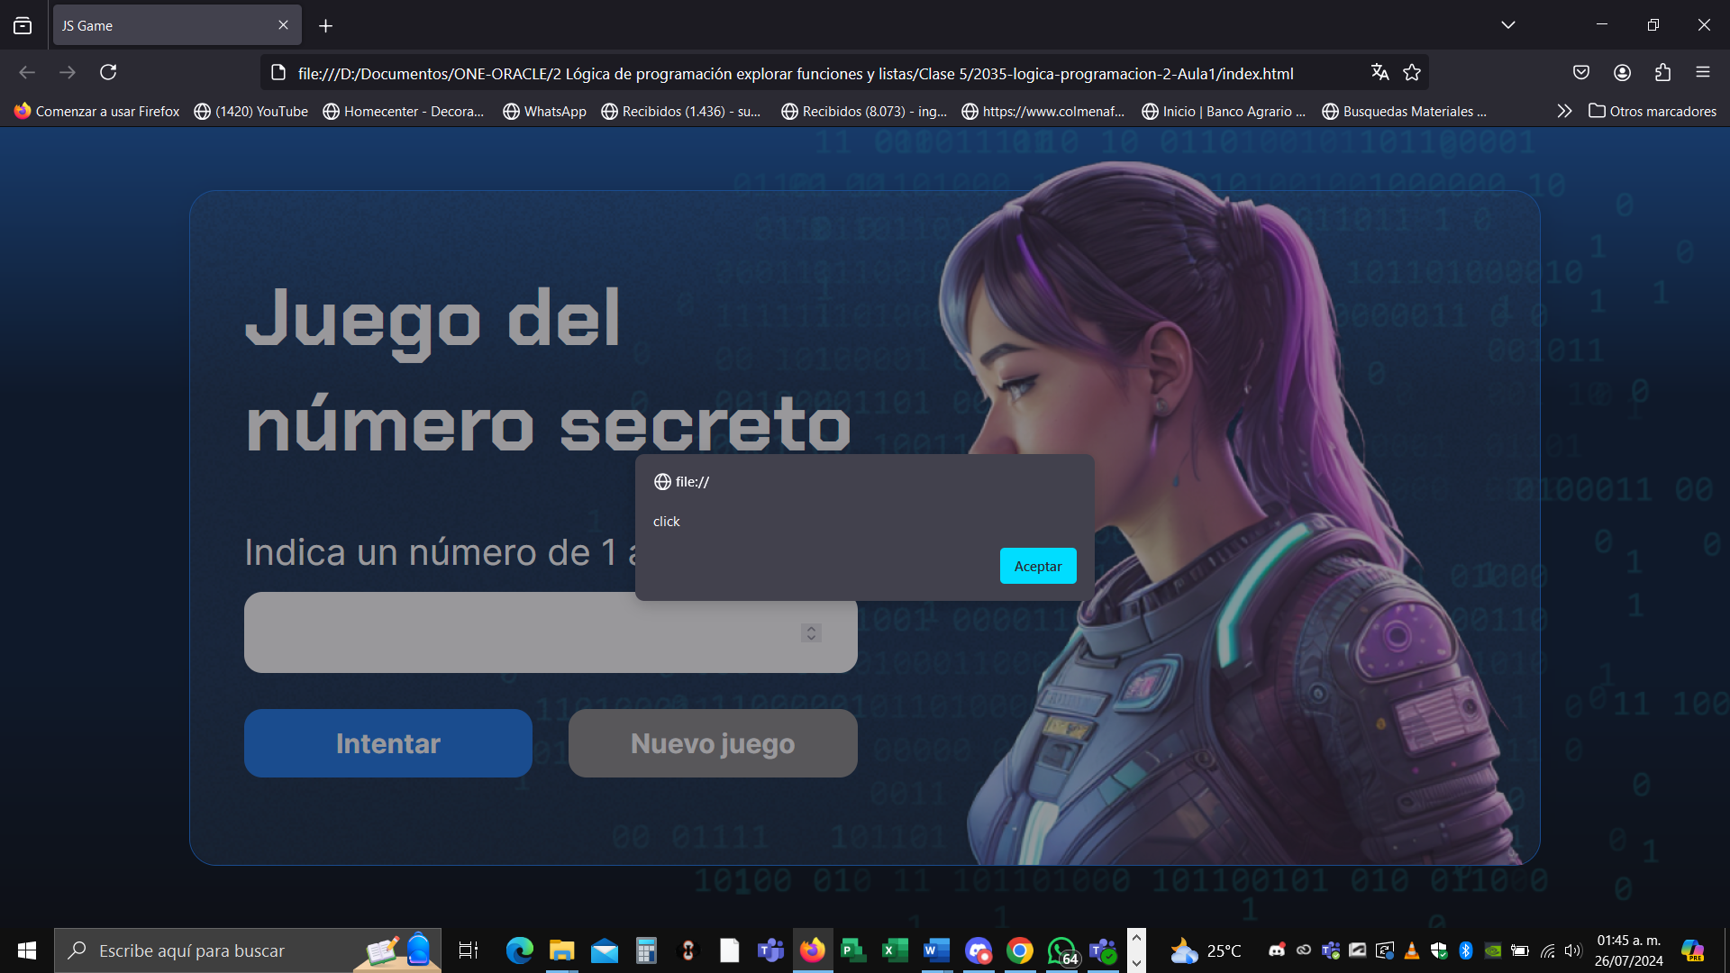This screenshot has height=973, width=1730.
Task: Expand the browser tabs dropdown arrow
Action: click(x=1509, y=25)
